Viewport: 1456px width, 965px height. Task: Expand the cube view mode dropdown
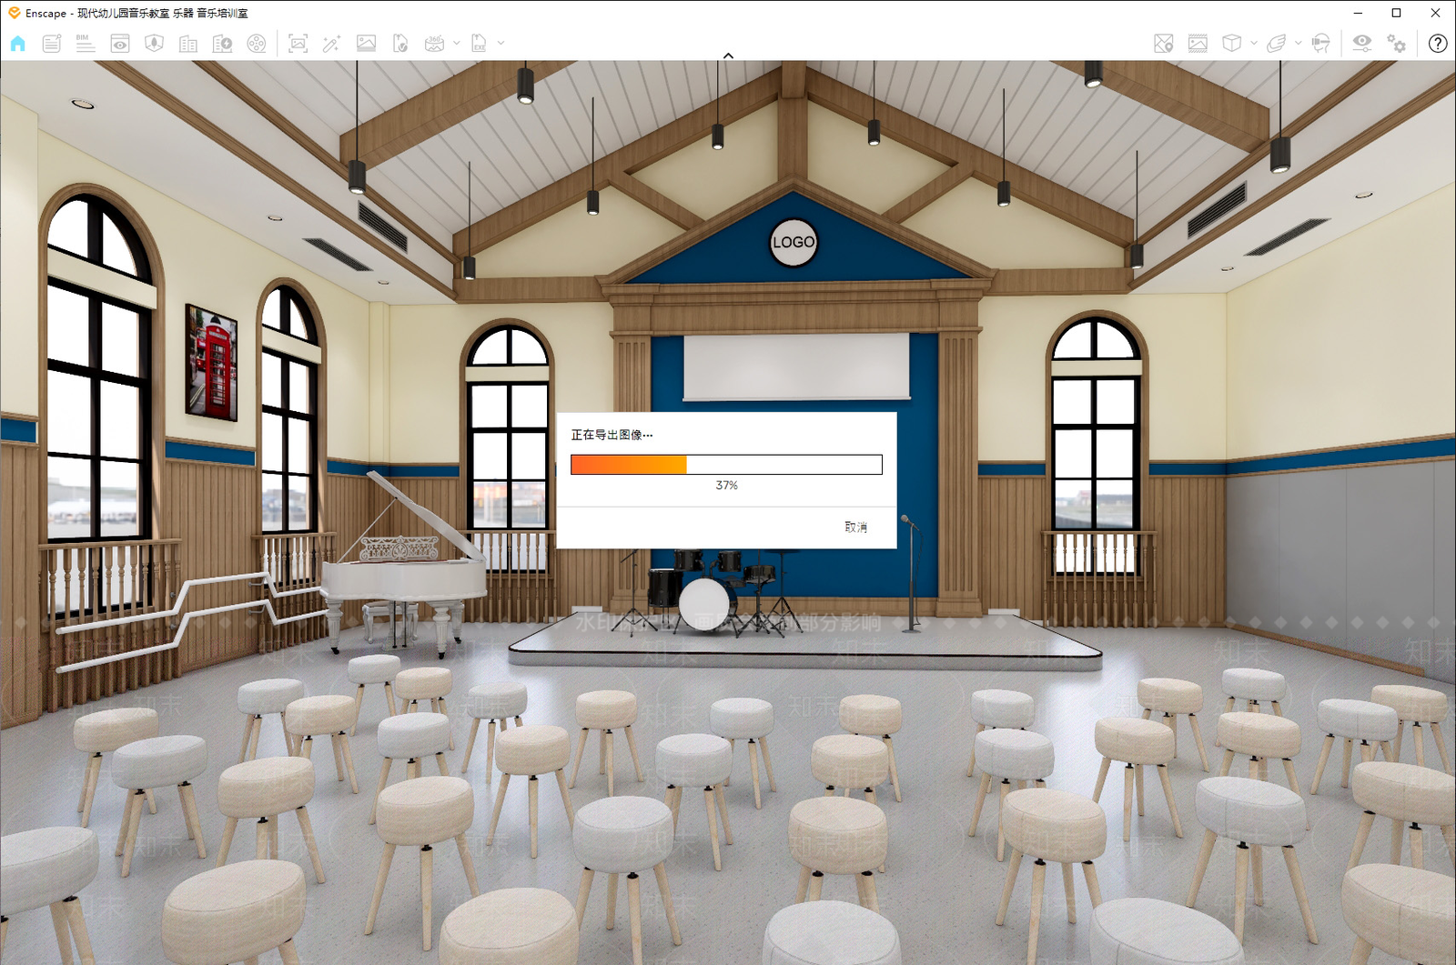click(x=1254, y=43)
